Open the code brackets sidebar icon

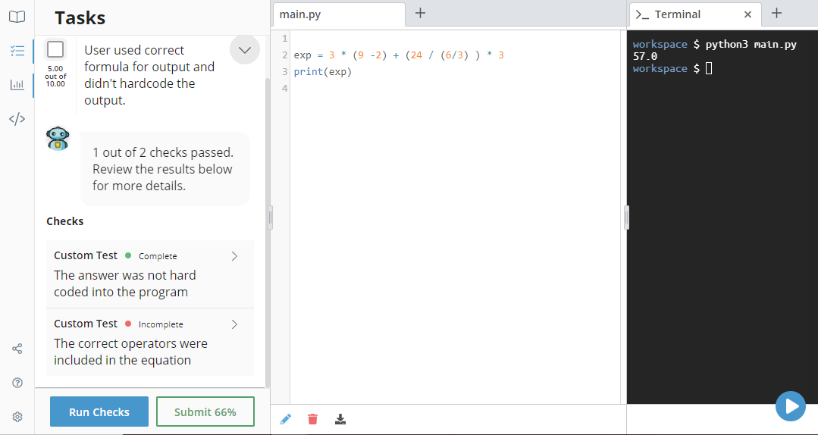(17, 119)
